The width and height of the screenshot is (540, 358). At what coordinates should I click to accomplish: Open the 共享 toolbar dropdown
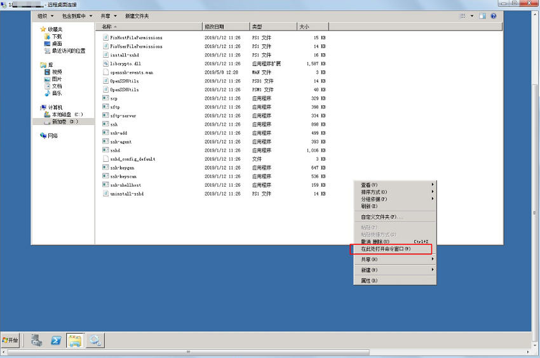click(109, 16)
